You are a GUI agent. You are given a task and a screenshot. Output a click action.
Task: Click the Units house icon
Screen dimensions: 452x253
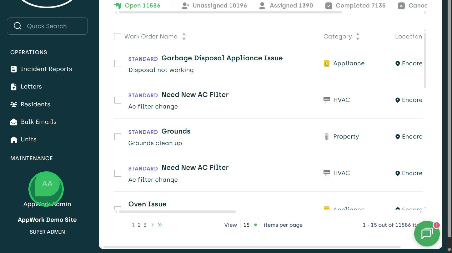pyautogui.click(x=14, y=139)
